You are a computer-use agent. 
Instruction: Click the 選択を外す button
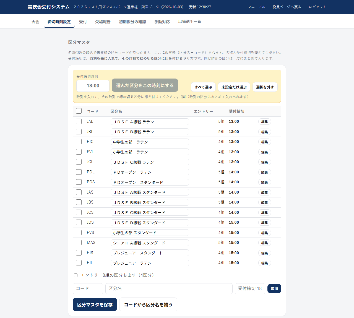coord(265,87)
